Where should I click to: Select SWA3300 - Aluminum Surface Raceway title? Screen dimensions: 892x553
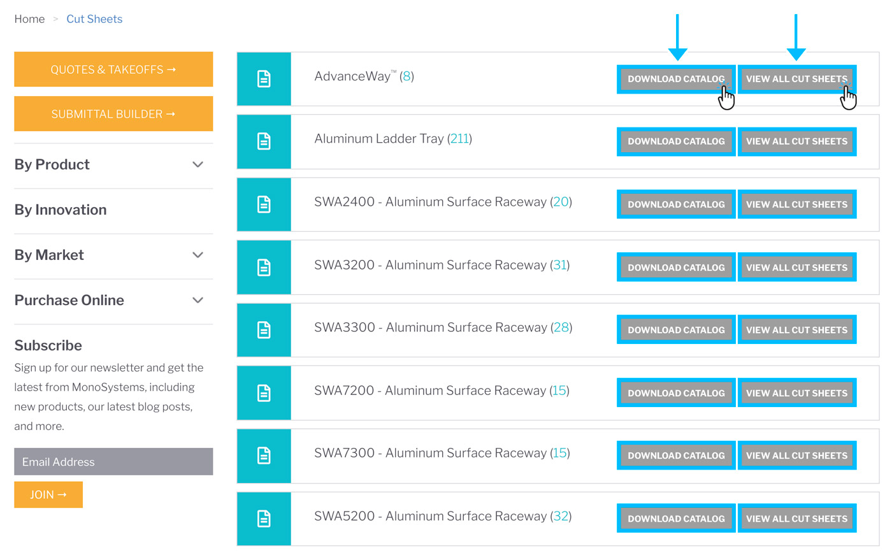431,327
